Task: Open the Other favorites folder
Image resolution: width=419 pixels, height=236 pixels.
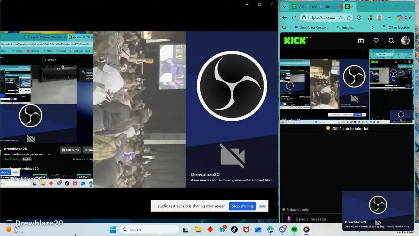Action: pos(396,28)
